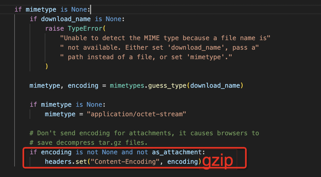Click download_name in the 'is None' check
Image resolution: width=321 pixels, height=177 pixels.
[66, 19]
